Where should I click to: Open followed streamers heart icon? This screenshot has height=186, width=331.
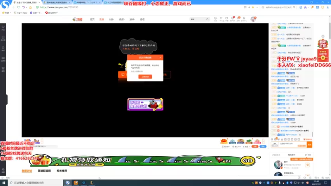221,19
